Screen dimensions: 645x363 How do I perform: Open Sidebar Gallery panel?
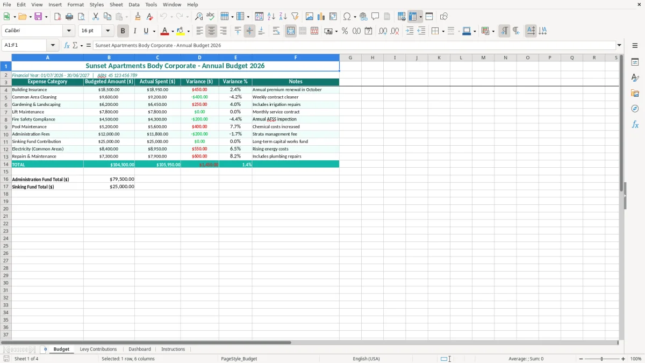click(x=635, y=94)
